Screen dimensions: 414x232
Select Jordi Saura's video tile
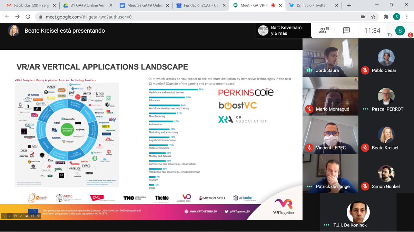(x=331, y=57)
